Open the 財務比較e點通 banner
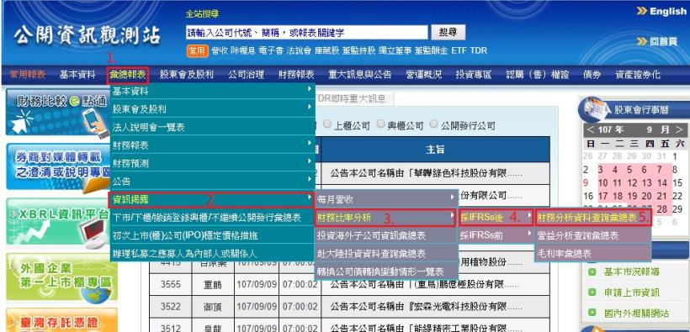The height and width of the screenshot is (332, 690). (x=57, y=112)
